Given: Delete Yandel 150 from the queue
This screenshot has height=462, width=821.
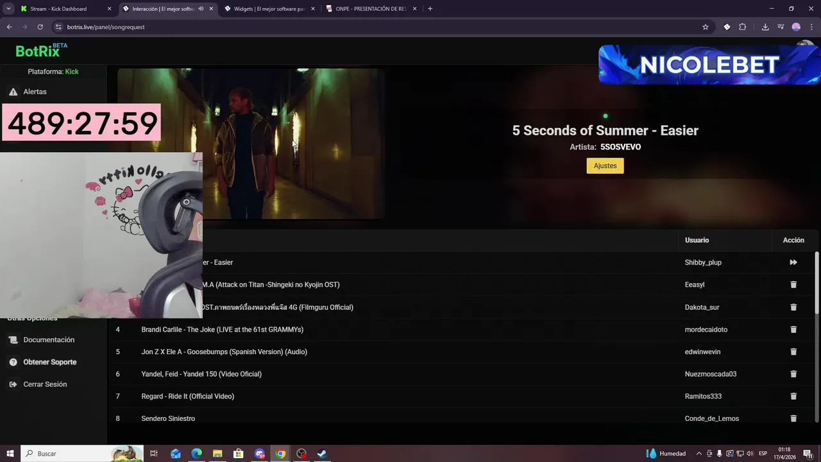Looking at the screenshot, I should [x=793, y=374].
